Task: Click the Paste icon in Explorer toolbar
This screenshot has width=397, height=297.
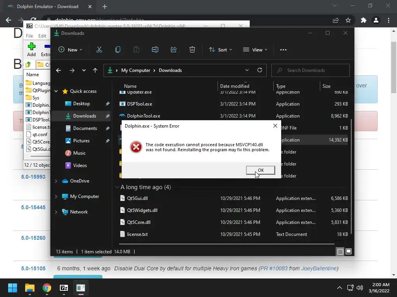Action: [x=136, y=50]
